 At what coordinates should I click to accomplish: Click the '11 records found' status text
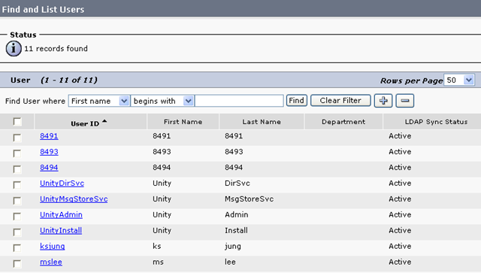click(x=56, y=49)
